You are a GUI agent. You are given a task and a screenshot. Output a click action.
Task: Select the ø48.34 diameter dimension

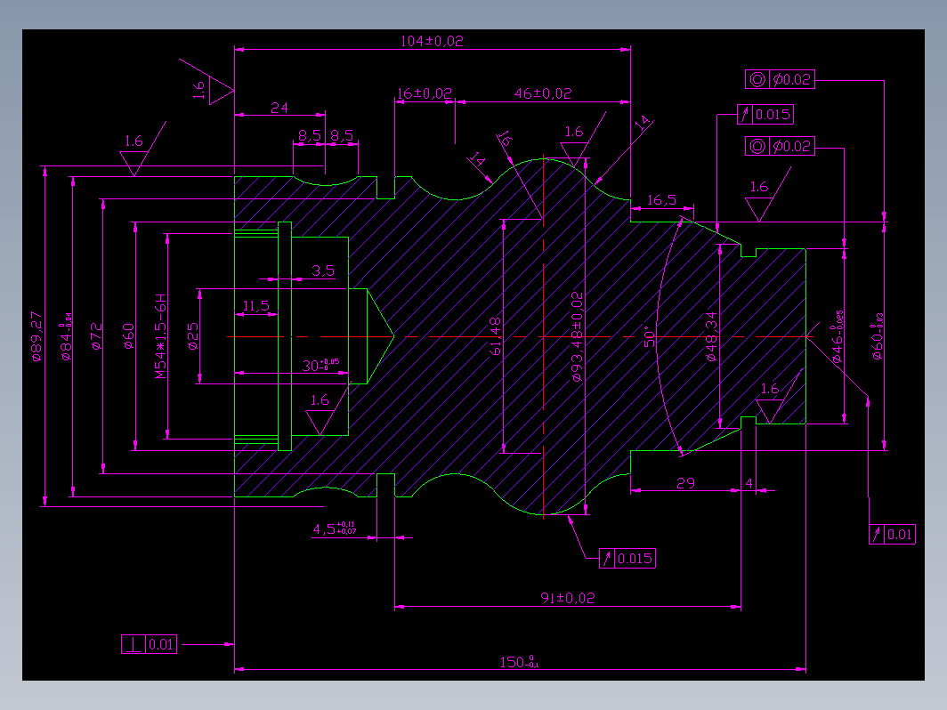711,336
